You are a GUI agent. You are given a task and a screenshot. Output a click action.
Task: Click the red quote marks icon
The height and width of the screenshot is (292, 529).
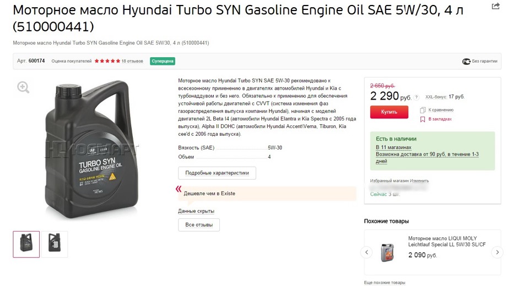point(178,189)
